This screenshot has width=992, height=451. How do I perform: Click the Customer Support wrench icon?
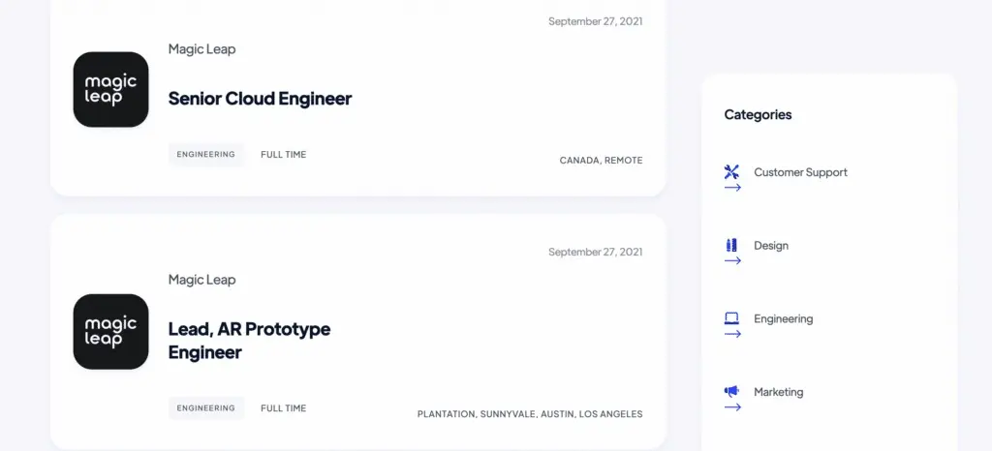click(x=731, y=172)
